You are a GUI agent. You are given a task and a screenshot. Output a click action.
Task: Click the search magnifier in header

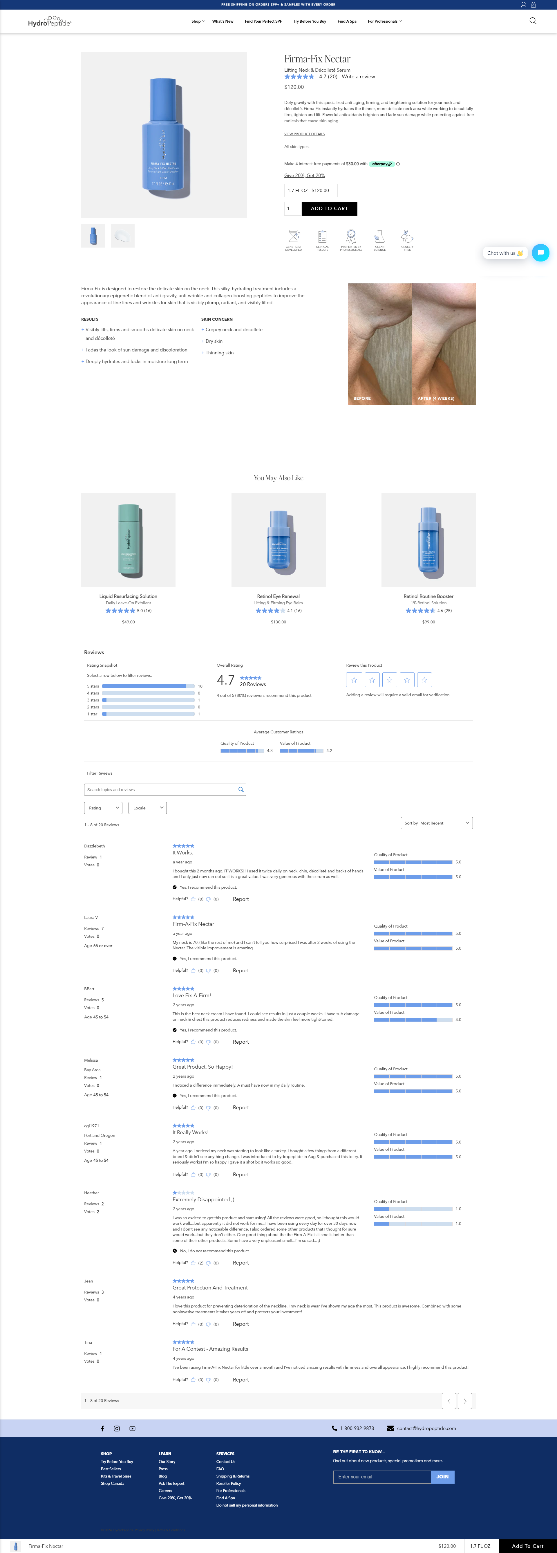pyautogui.click(x=533, y=21)
